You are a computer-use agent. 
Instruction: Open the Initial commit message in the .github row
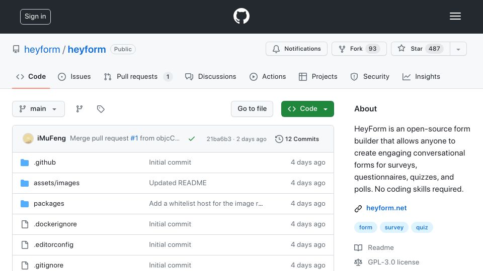tap(170, 162)
